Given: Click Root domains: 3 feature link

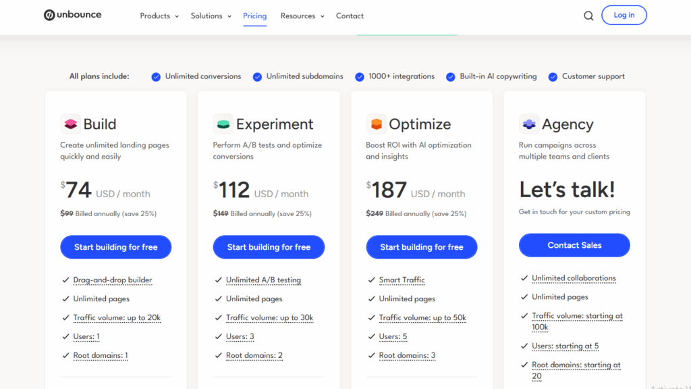Looking at the screenshot, I should pos(407,355).
